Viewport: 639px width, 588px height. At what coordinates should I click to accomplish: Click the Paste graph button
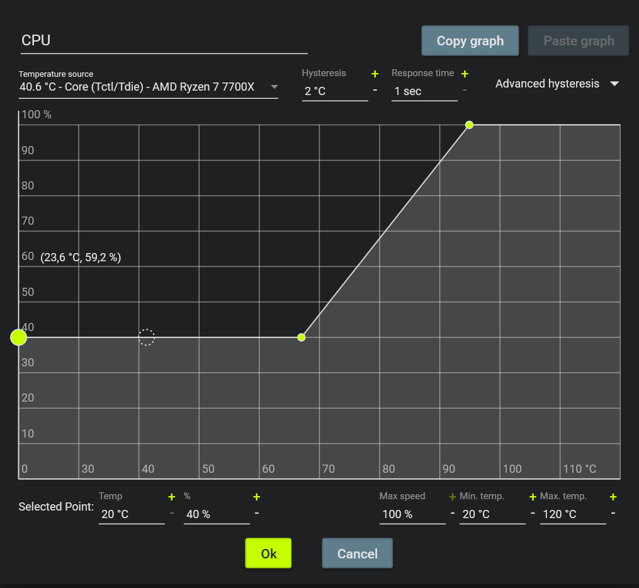click(579, 41)
